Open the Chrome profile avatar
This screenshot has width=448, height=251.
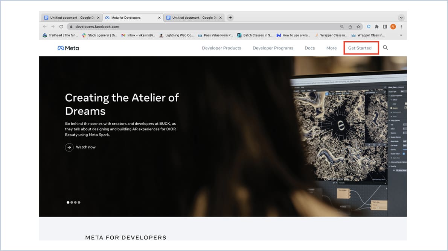(x=393, y=27)
